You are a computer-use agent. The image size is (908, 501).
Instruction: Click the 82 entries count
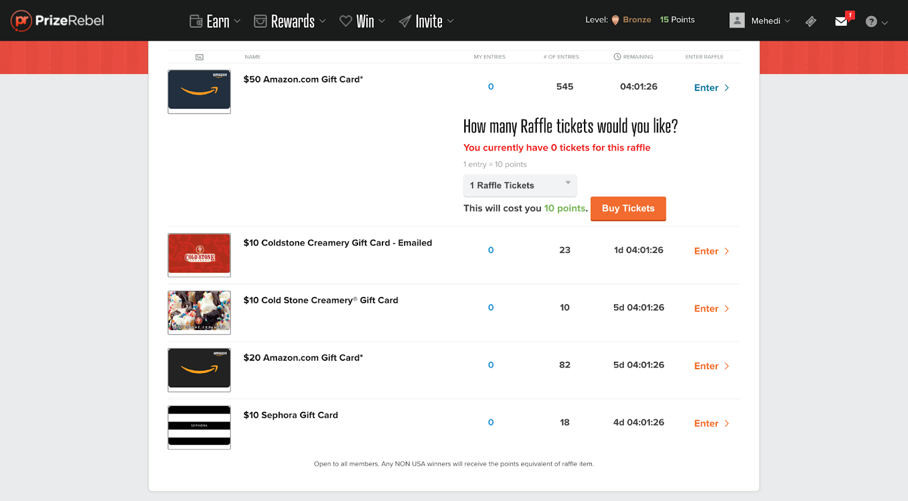coord(565,365)
